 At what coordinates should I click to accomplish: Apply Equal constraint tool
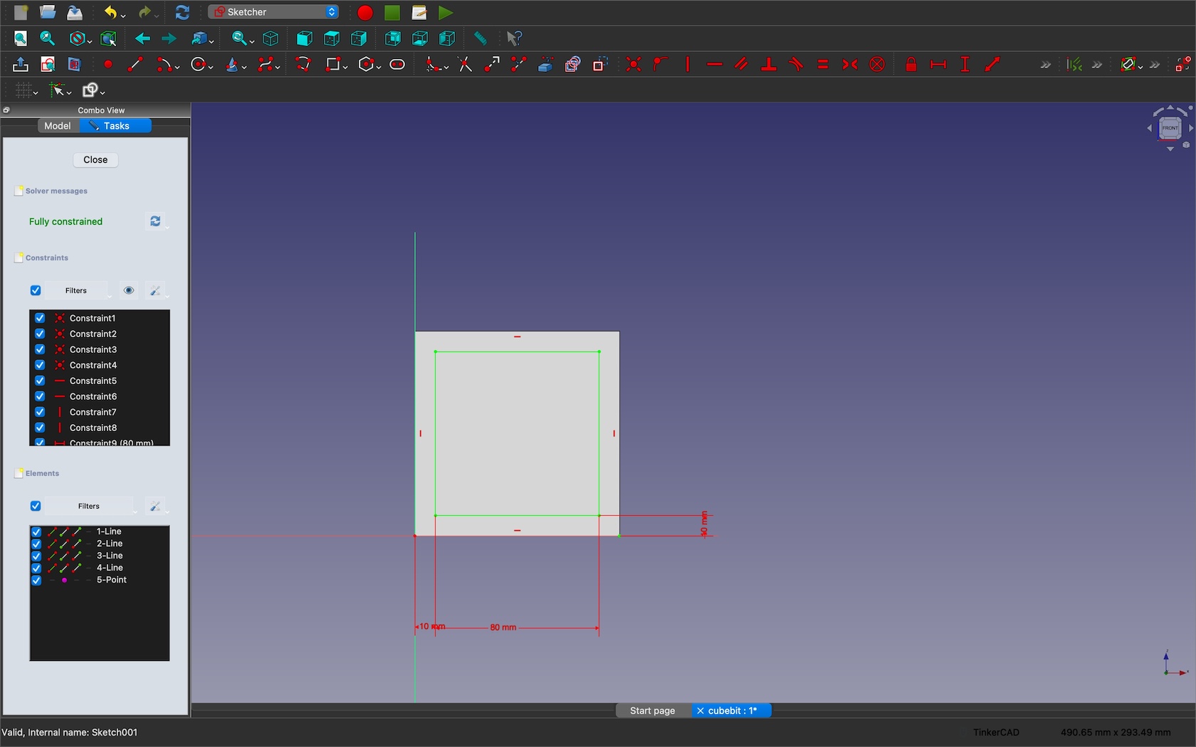pos(823,65)
